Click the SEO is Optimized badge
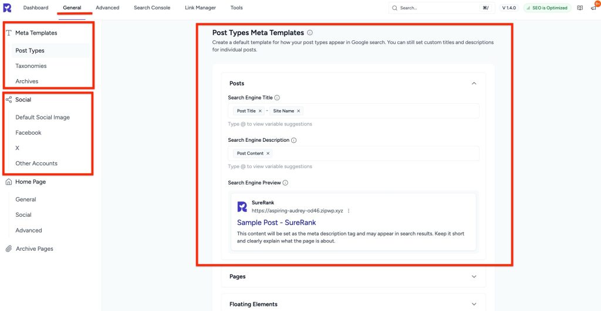601x311 pixels. pyautogui.click(x=547, y=8)
